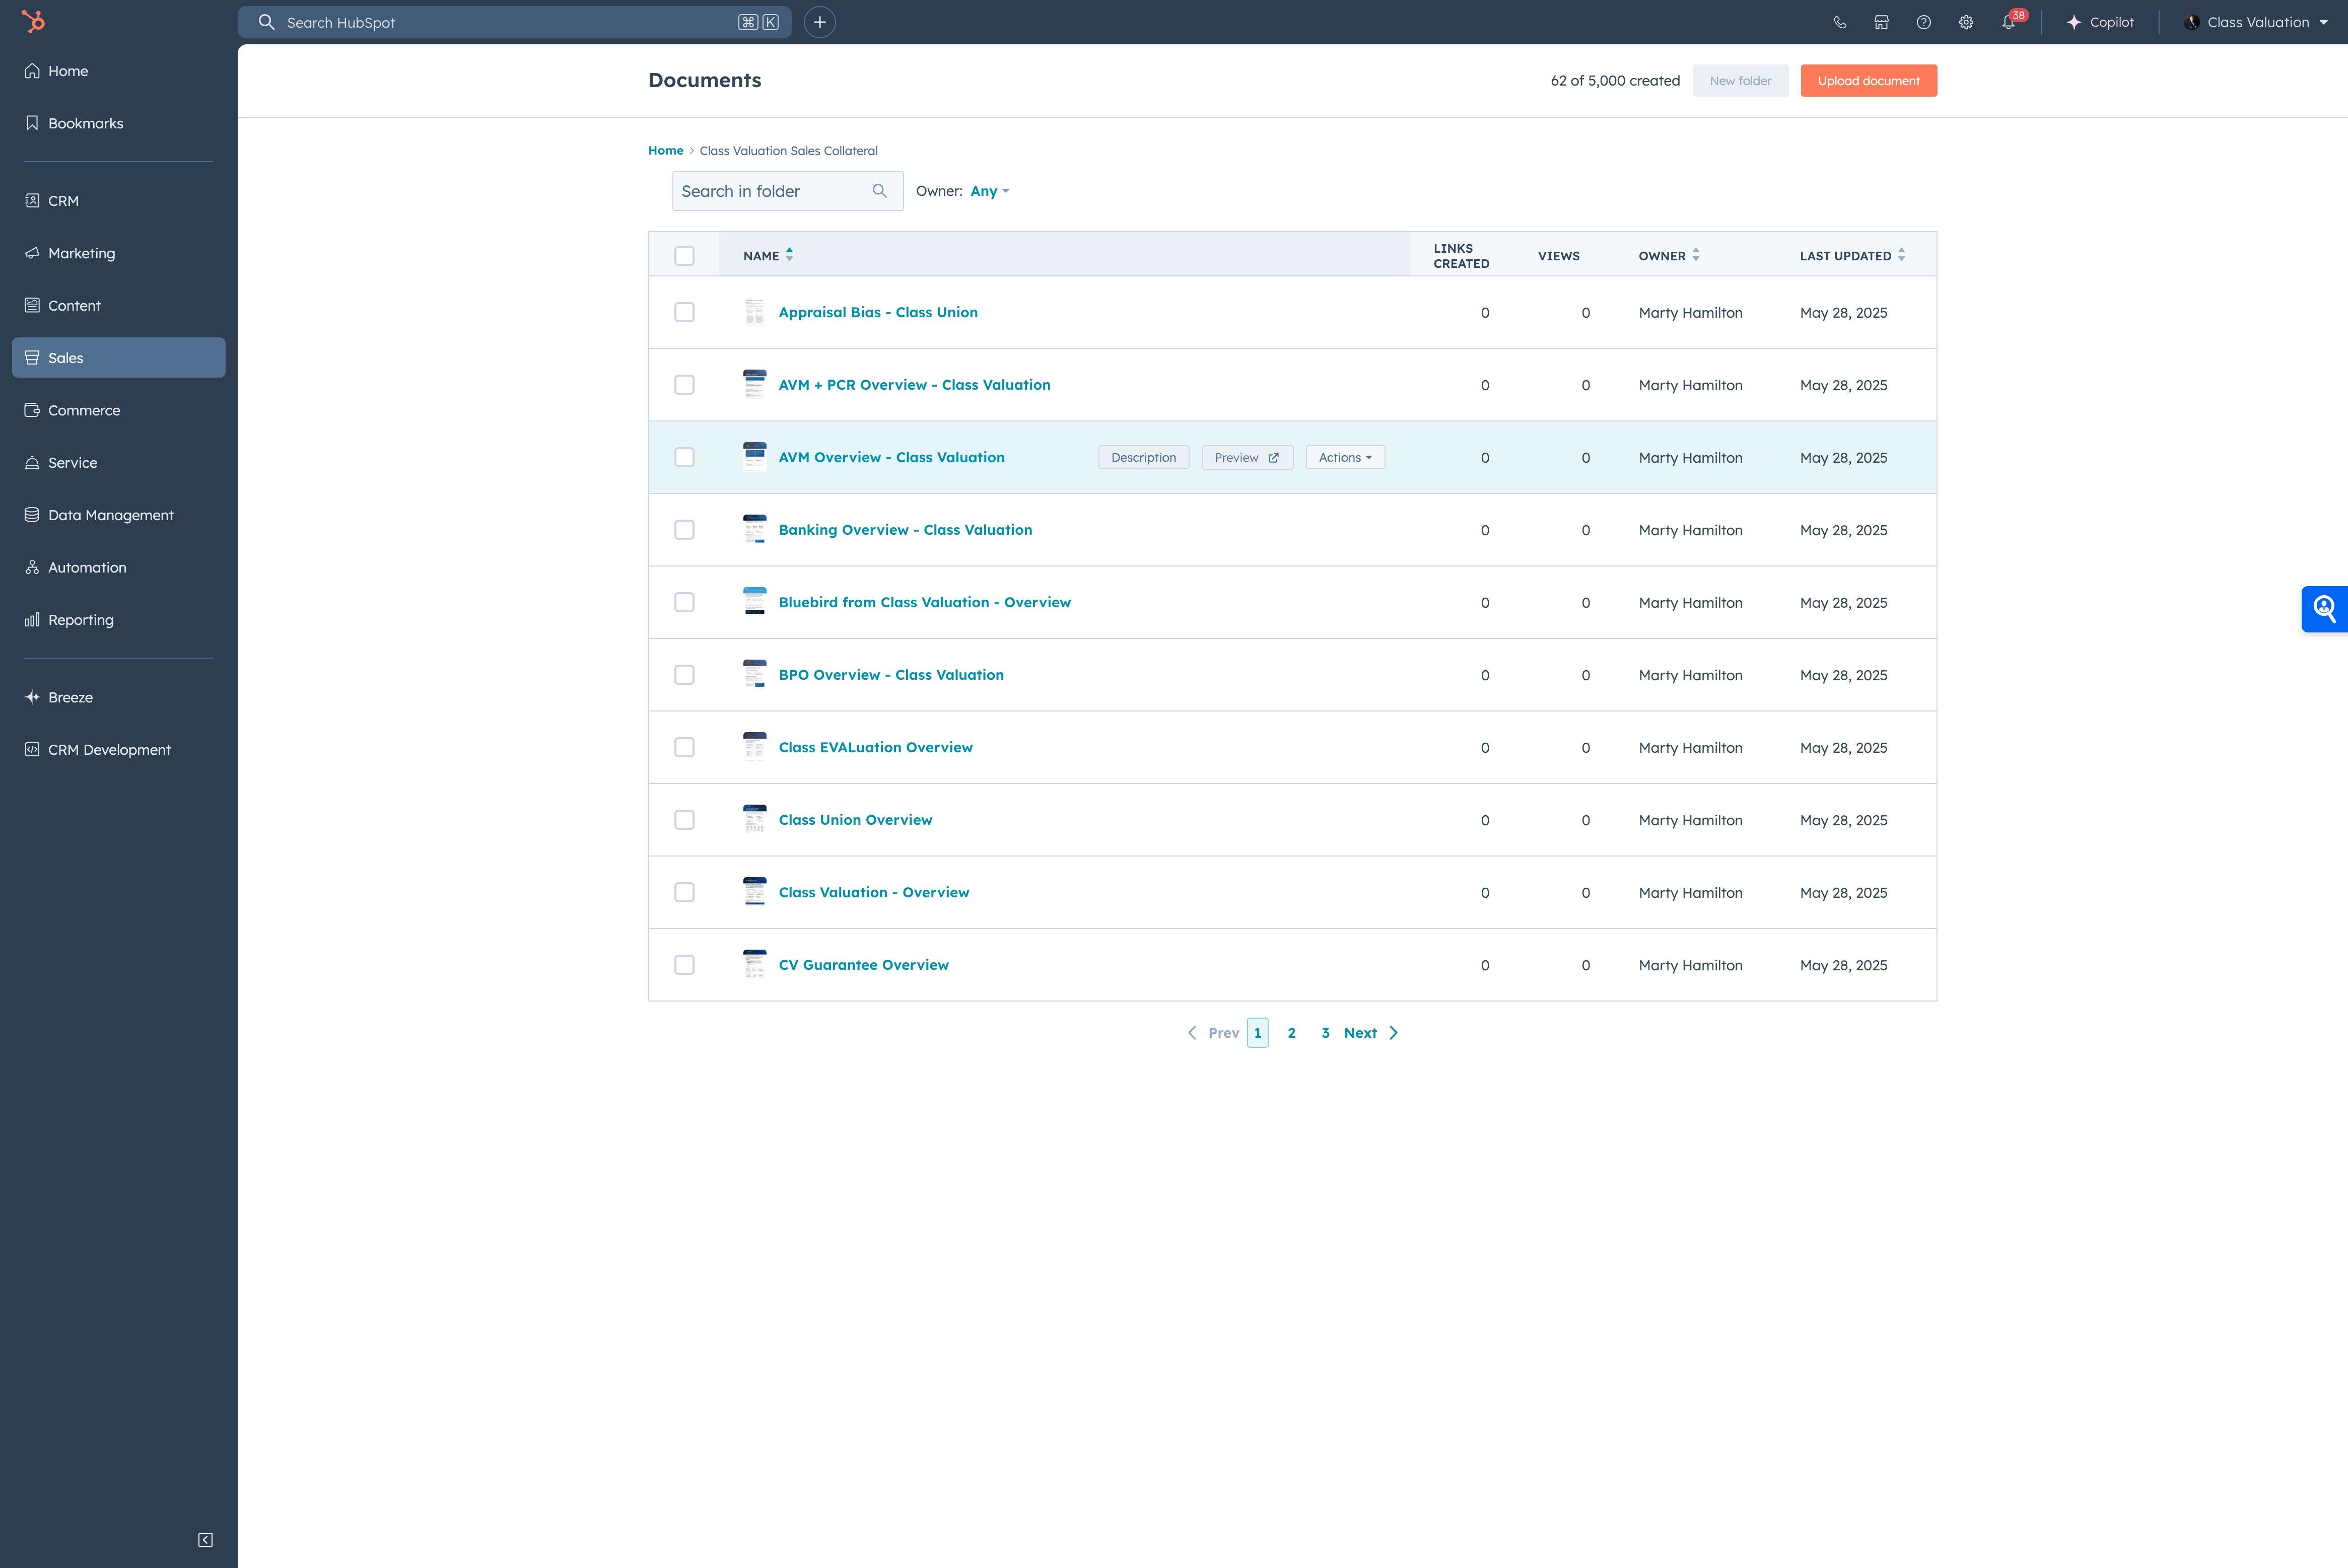Open the settings gear icon
Image resolution: width=2348 pixels, height=1568 pixels.
coord(1965,22)
